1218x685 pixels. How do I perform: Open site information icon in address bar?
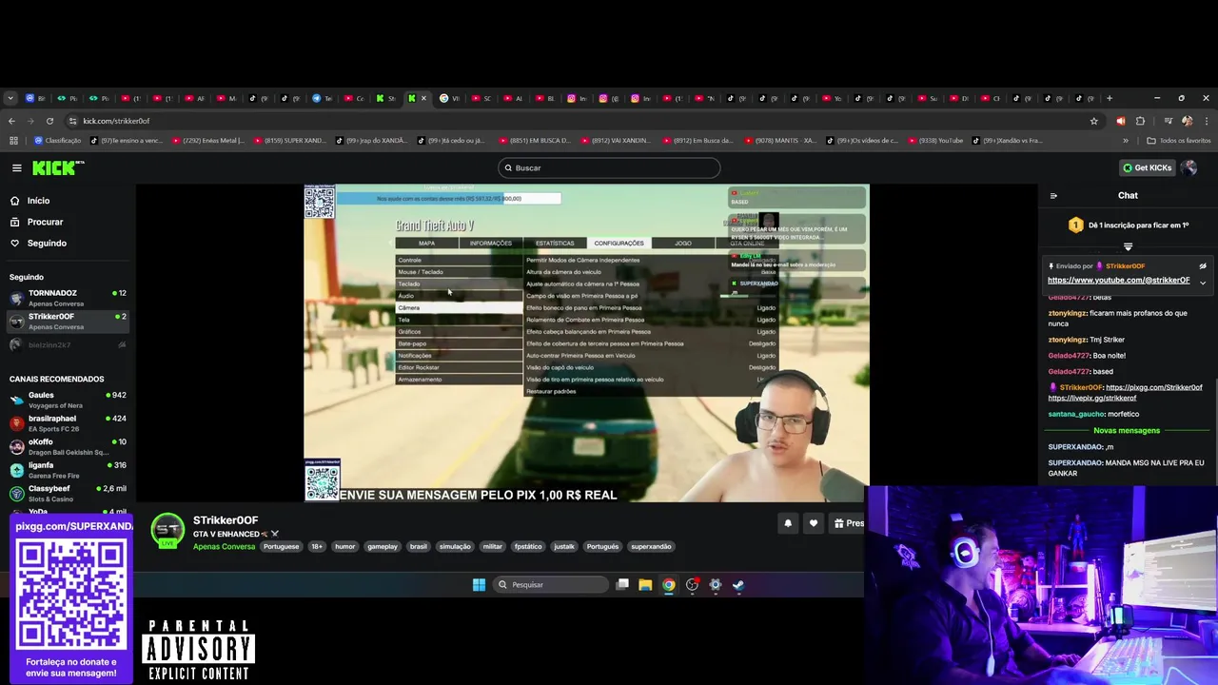click(72, 121)
